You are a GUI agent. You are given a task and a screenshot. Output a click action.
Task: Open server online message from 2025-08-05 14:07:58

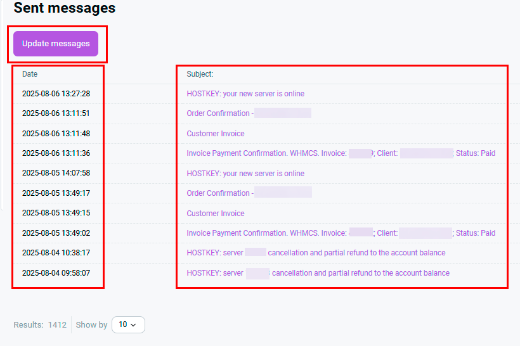[x=245, y=174]
